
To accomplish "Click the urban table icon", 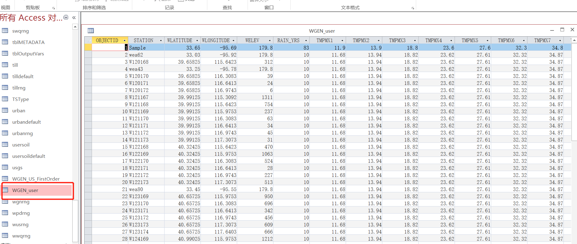I will pos(5,110).
